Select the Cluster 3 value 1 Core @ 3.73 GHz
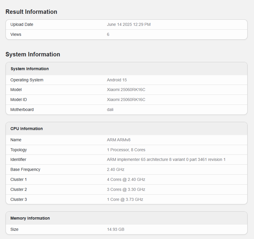 125,200
